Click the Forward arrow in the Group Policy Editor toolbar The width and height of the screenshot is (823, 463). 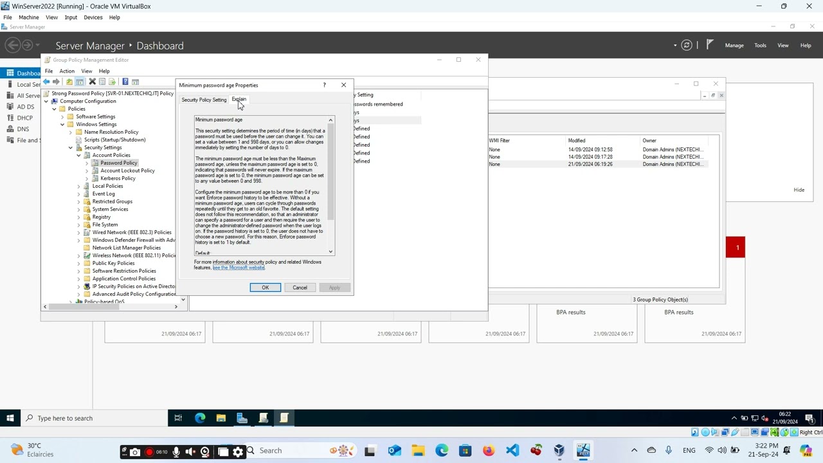(56, 82)
